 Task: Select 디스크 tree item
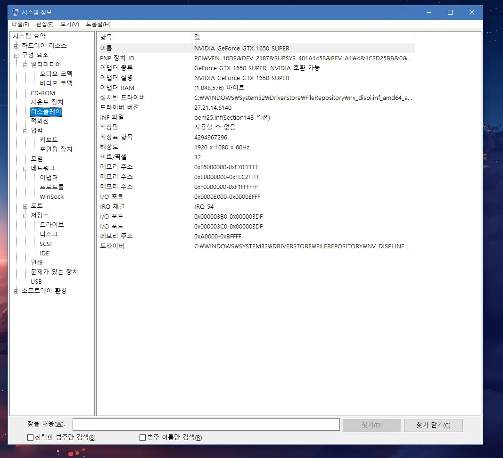(49, 234)
